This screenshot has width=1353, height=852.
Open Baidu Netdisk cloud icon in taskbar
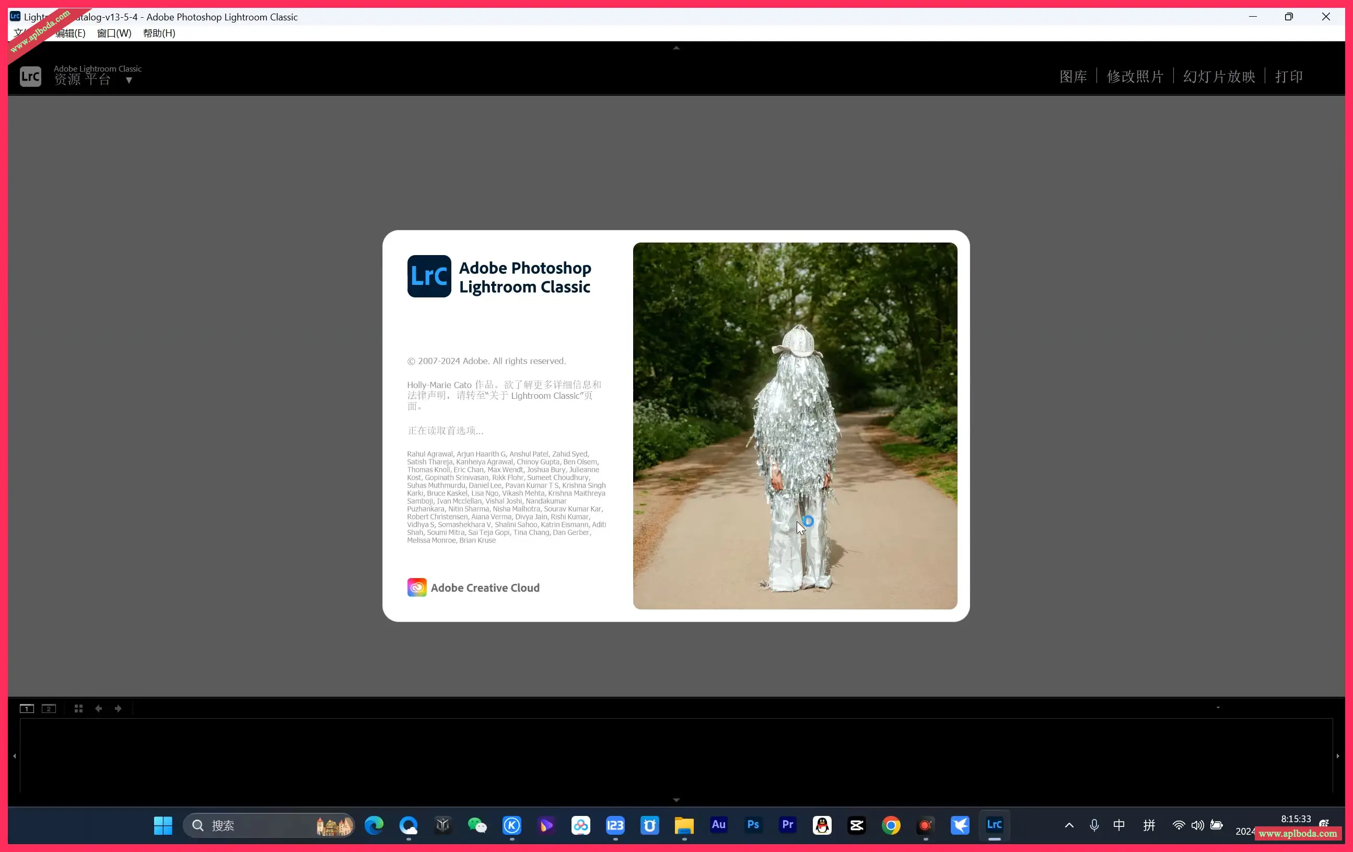pyautogui.click(x=581, y=825)
